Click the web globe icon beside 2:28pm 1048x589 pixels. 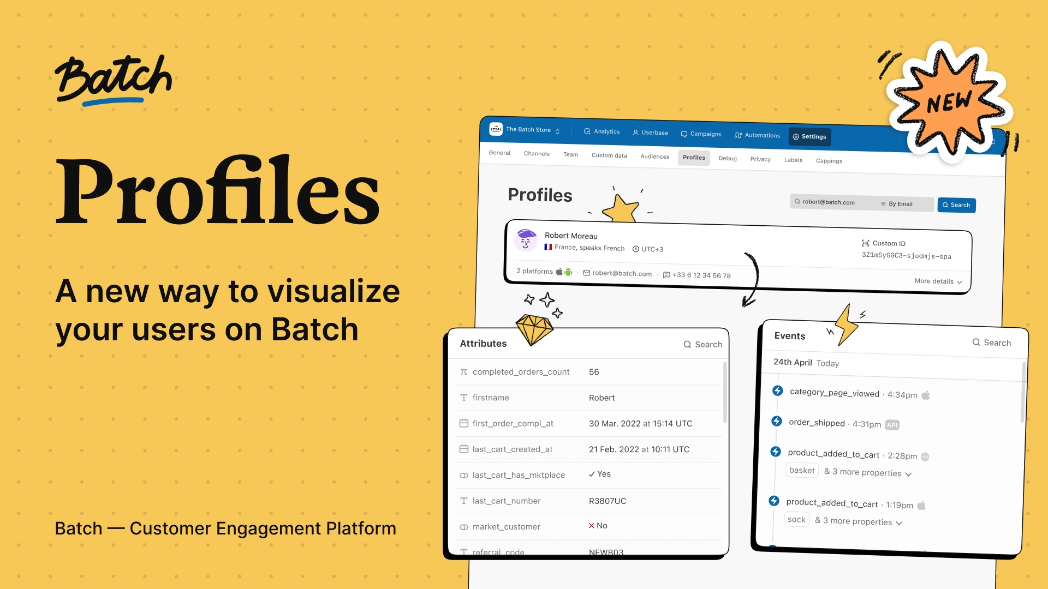pos(925,457)
